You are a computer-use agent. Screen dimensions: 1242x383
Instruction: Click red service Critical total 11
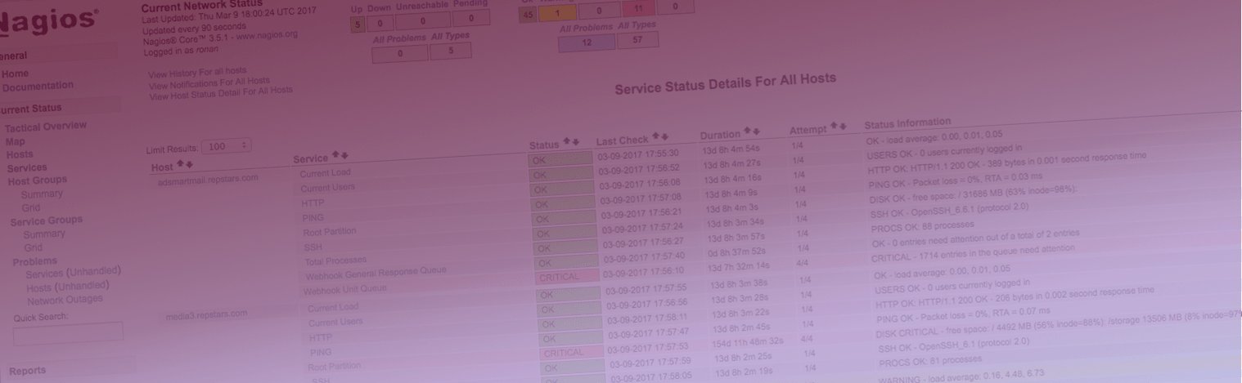coord(639,9)
